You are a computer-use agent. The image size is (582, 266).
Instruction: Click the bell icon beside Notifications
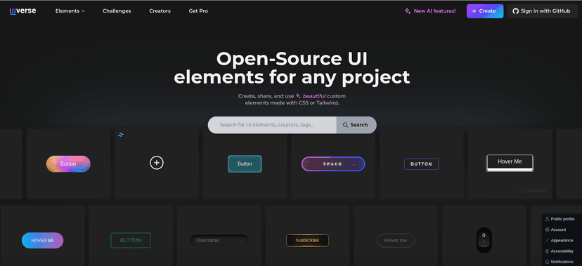[x=547, y=262]
